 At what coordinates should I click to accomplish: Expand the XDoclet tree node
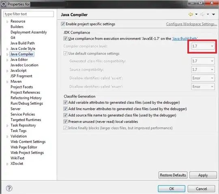(x=7, y=164)
